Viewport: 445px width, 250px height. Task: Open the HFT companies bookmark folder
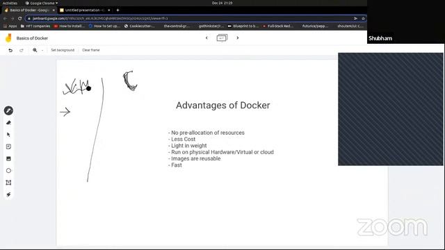[35, 26]
